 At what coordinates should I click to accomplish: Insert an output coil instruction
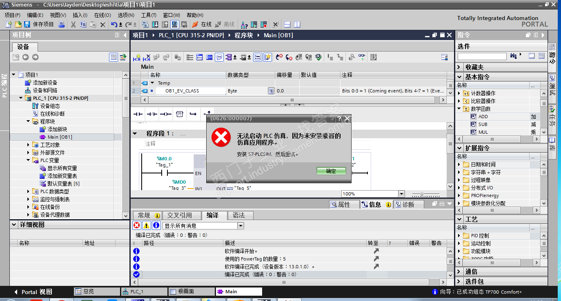tap(165, 114)
